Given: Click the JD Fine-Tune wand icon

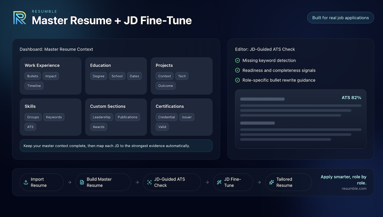Looking at the screenshot, I should click(x=219, y=182).
